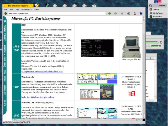Open the folder icon on the desktop
This screenshot has width=168, height=126.
click(x=36, y=5)
